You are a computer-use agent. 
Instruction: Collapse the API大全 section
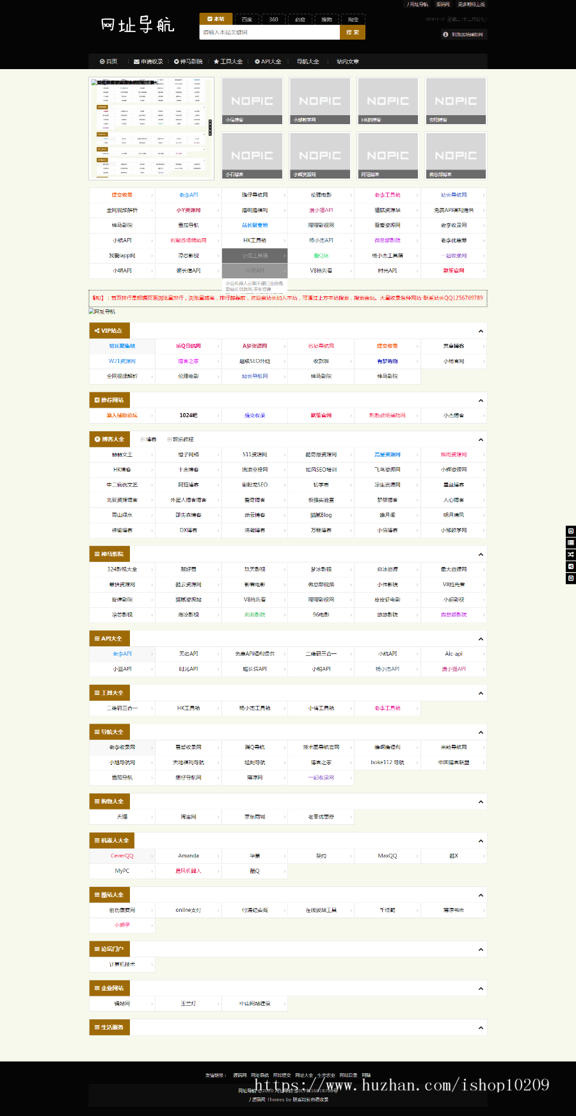click(x=481, y=639)
